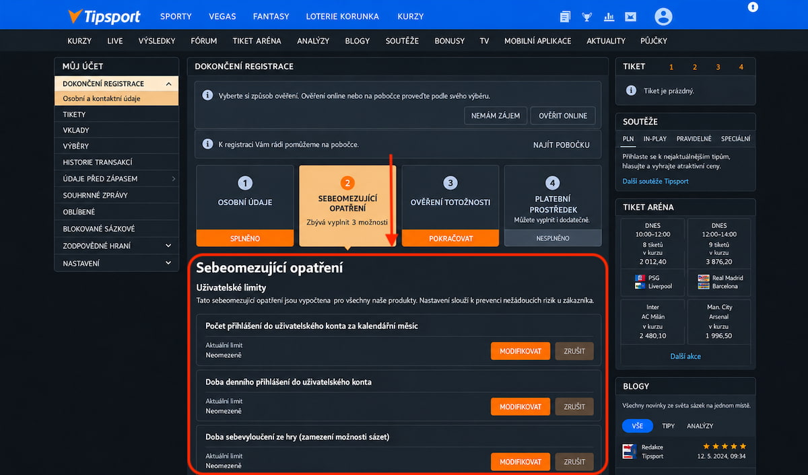
Task: Click the NEMÁM ZÁJEM button
Action: pyautogui.click(x=496, y=116)
